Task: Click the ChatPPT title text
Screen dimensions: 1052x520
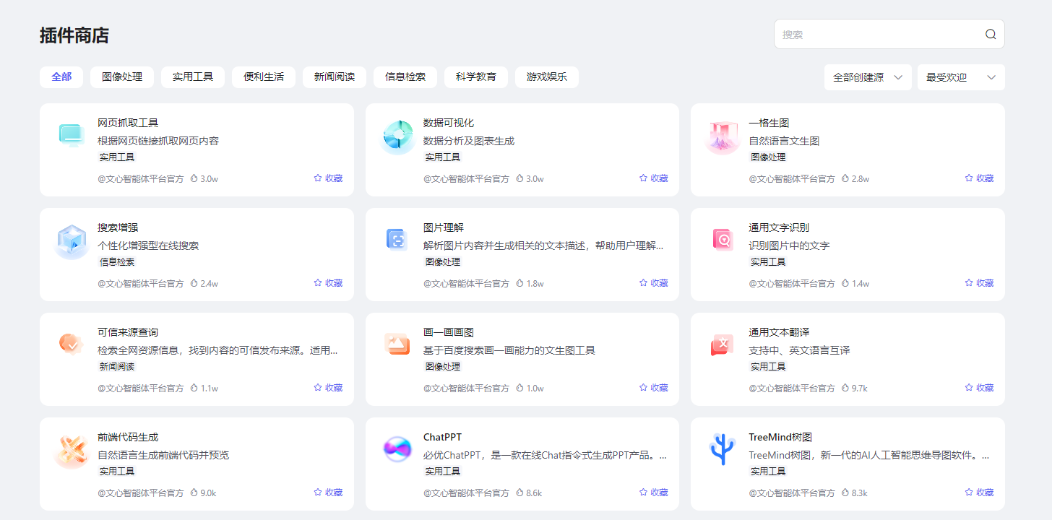Action: [442, 437]
